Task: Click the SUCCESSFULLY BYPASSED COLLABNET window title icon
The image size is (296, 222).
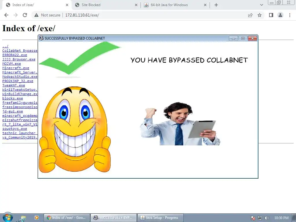Action: tap(41, 38)
